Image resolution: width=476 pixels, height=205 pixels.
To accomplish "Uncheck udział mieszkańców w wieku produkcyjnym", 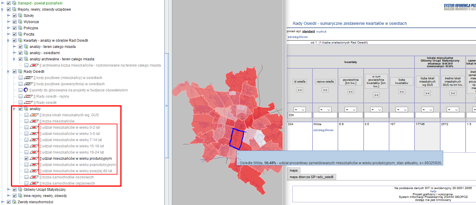I will coord(27,159).
